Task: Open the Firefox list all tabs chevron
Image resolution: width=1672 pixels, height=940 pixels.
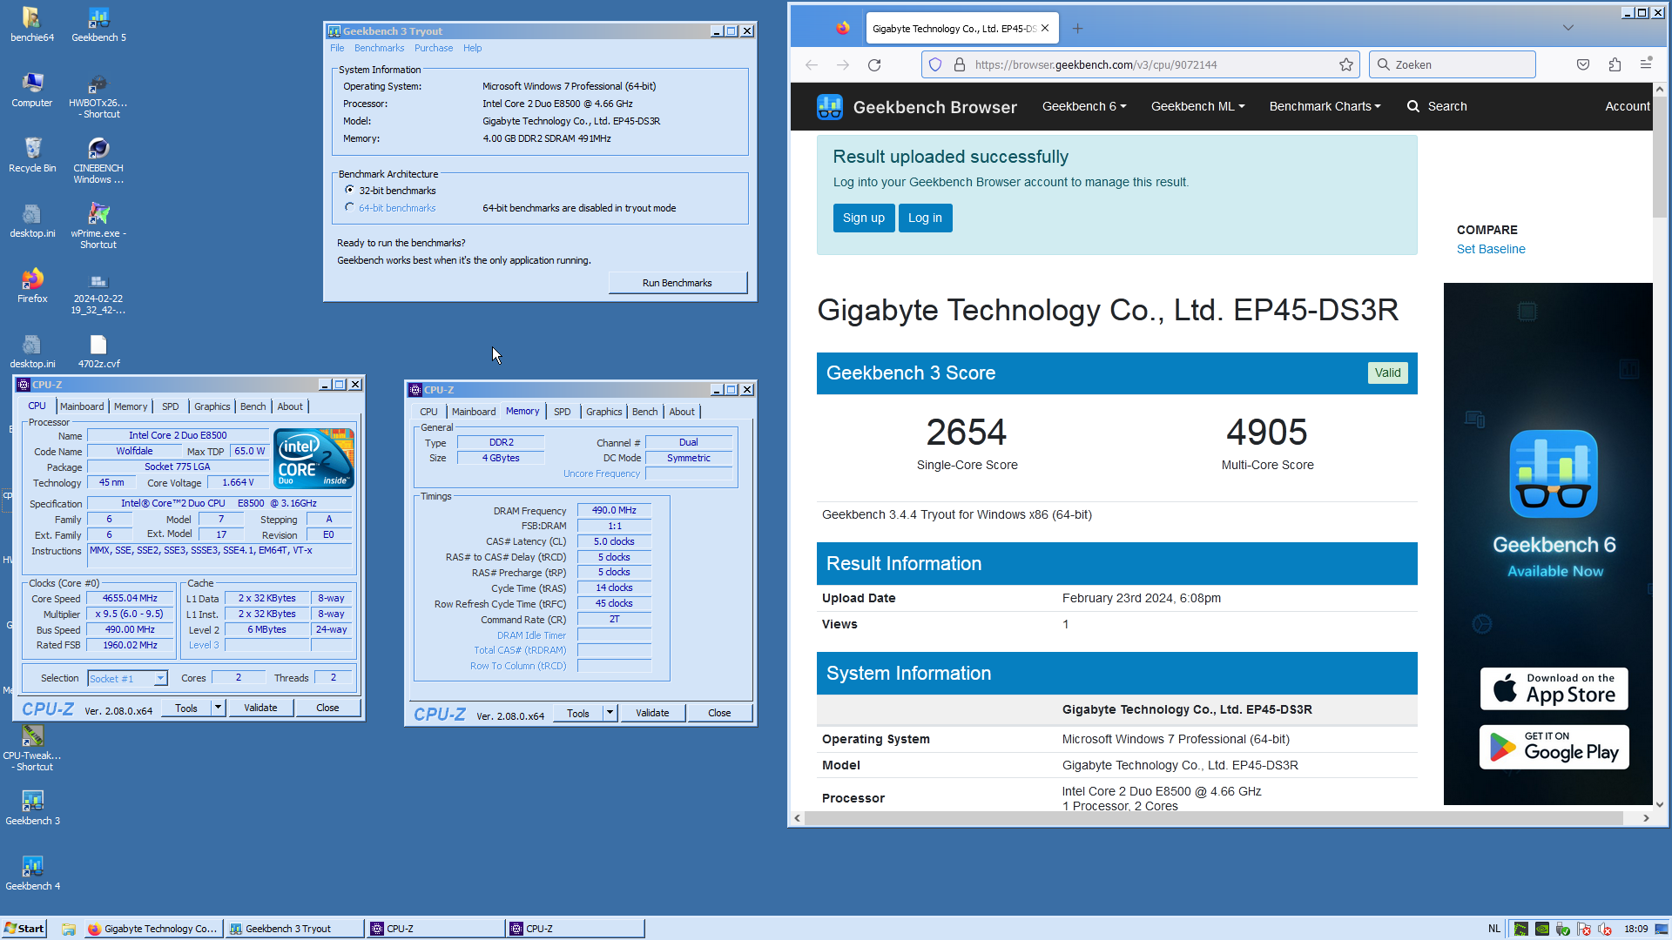Action: click(1567, 28)
